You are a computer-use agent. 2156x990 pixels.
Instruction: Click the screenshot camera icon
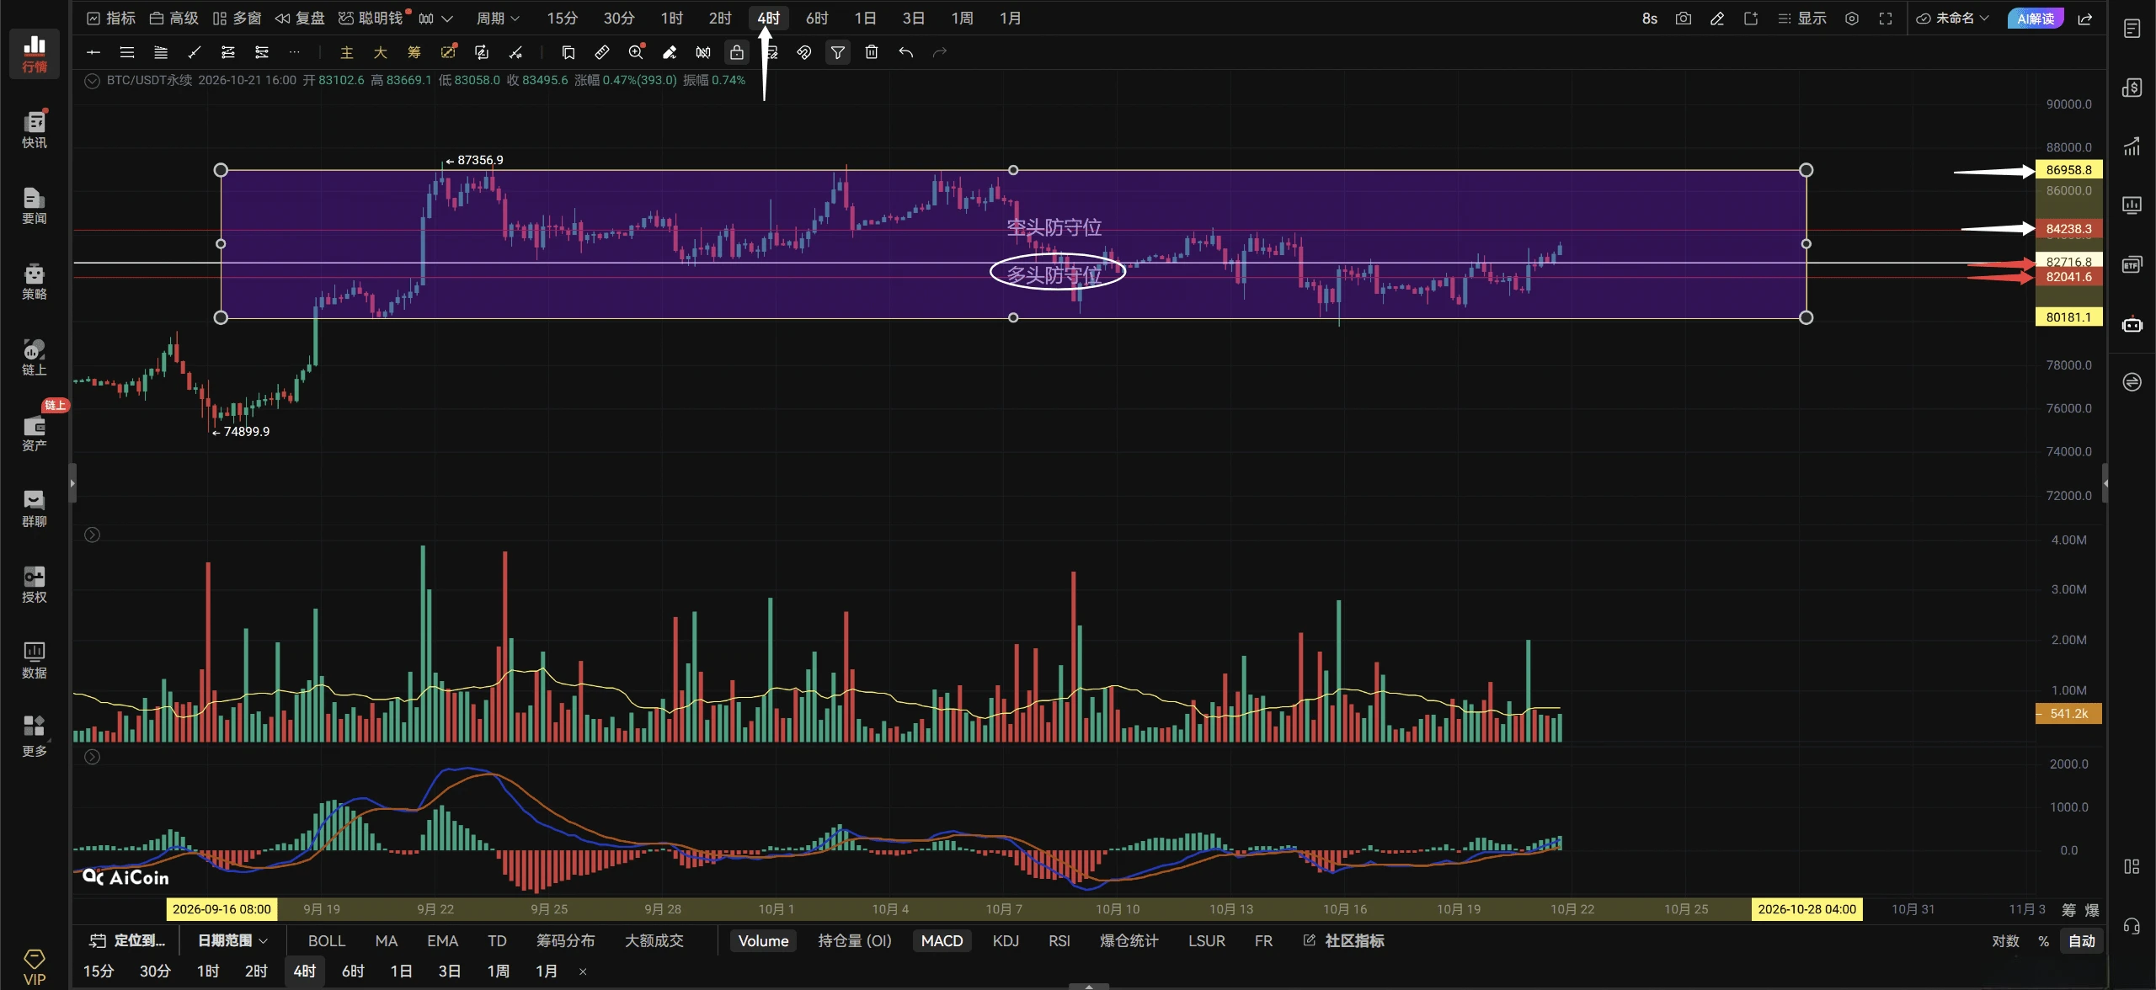1683,19
